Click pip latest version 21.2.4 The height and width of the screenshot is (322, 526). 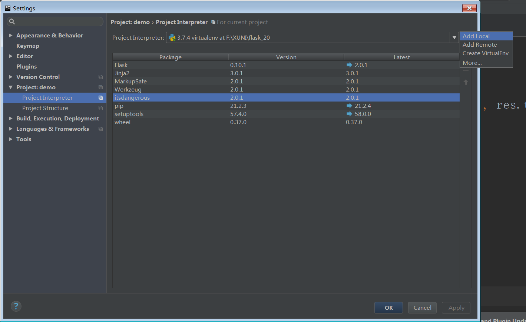point(363,106)
